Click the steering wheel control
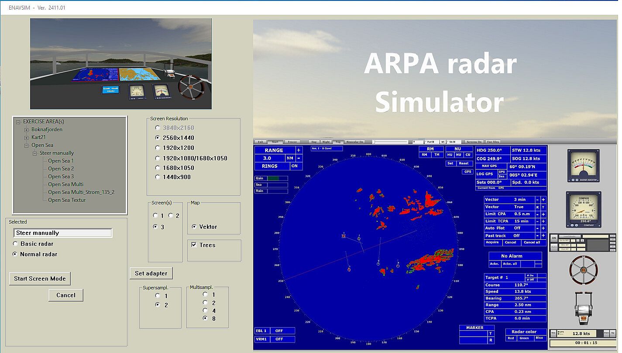The width and height of the screenshot is (622, 353). coord(583,270)
